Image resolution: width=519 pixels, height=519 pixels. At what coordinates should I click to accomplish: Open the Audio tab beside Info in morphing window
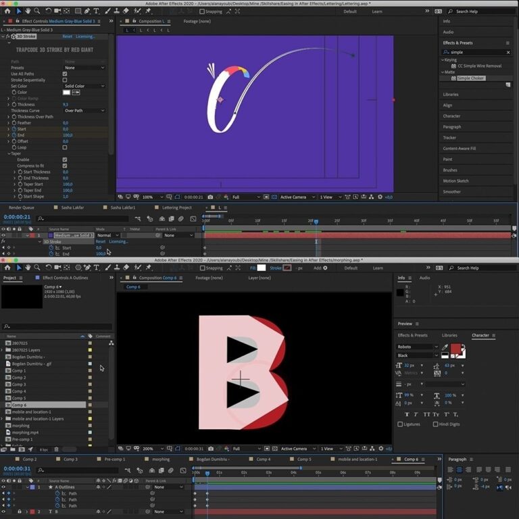(x=424, y=278)
